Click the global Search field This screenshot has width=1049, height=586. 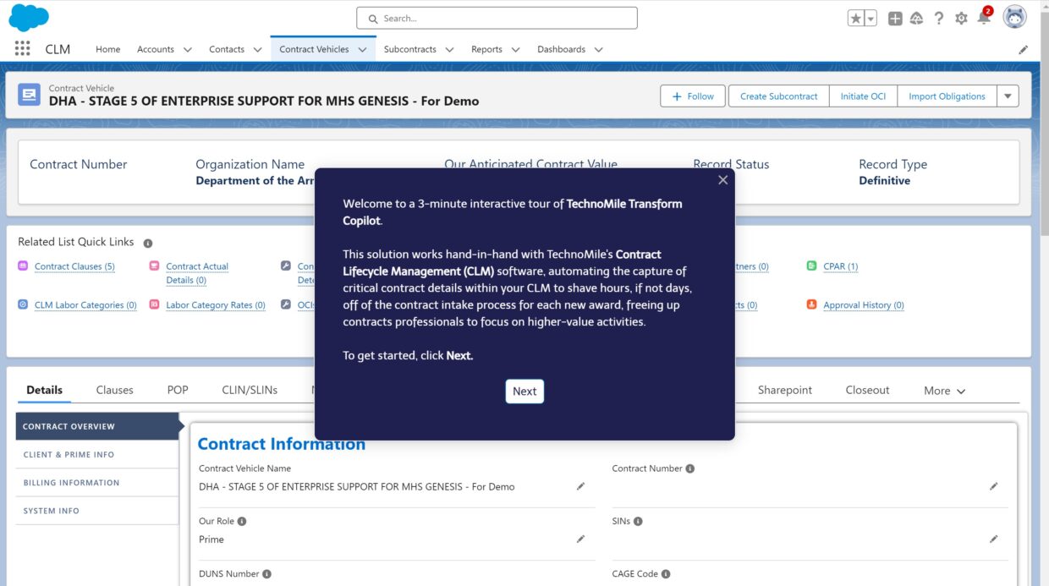point(497,18)
